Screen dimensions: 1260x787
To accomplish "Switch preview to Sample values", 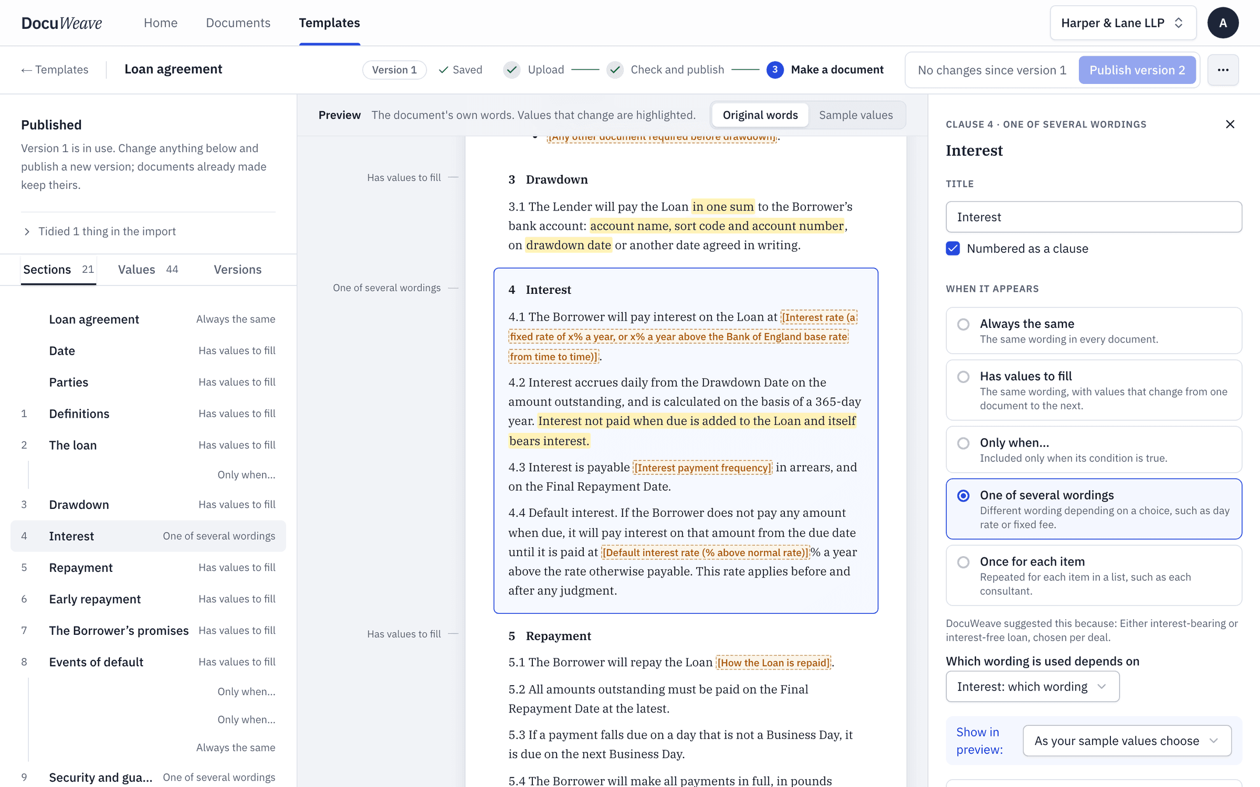I will (856, 115).
